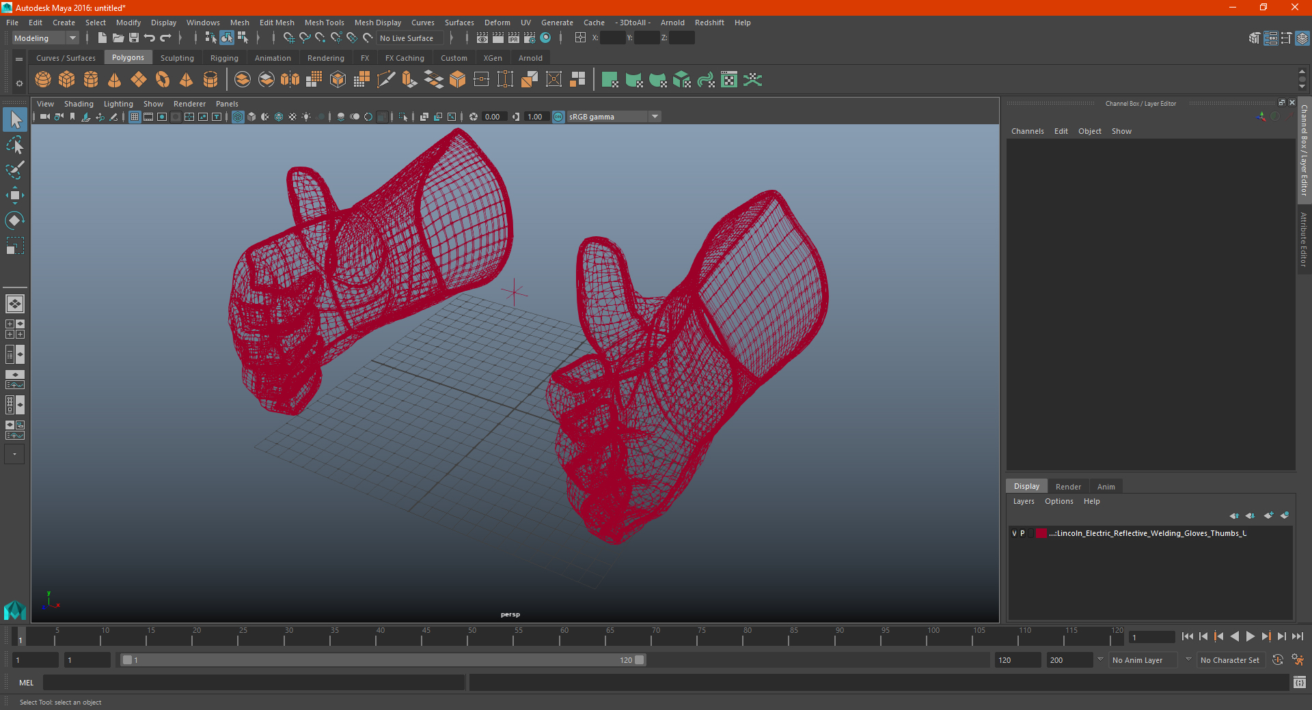Select the Lasso Select tool
The width and height of the screenshot is (1312, 710).
pos(14,145)
